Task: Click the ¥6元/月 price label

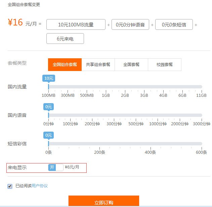Action: tap(72, 167)
